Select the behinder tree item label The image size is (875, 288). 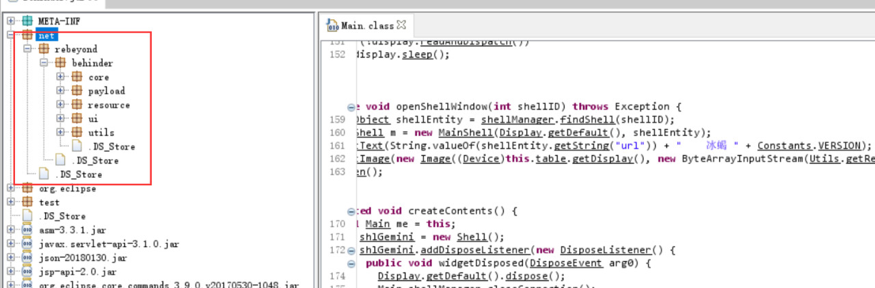coord(92,63)
